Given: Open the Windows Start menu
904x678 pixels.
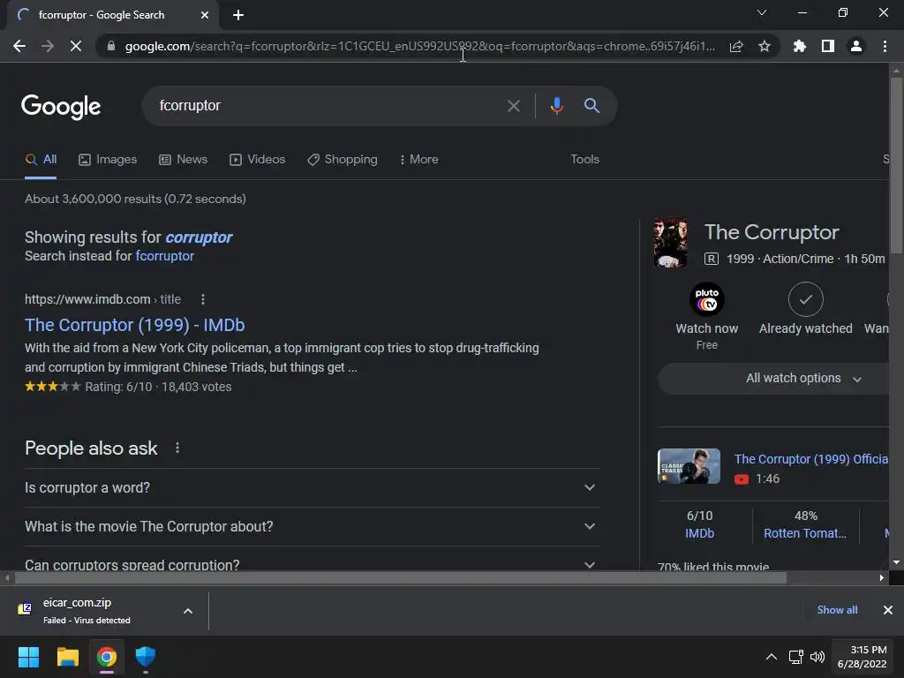Looking at the screenshot, I should tap(28, 657).
